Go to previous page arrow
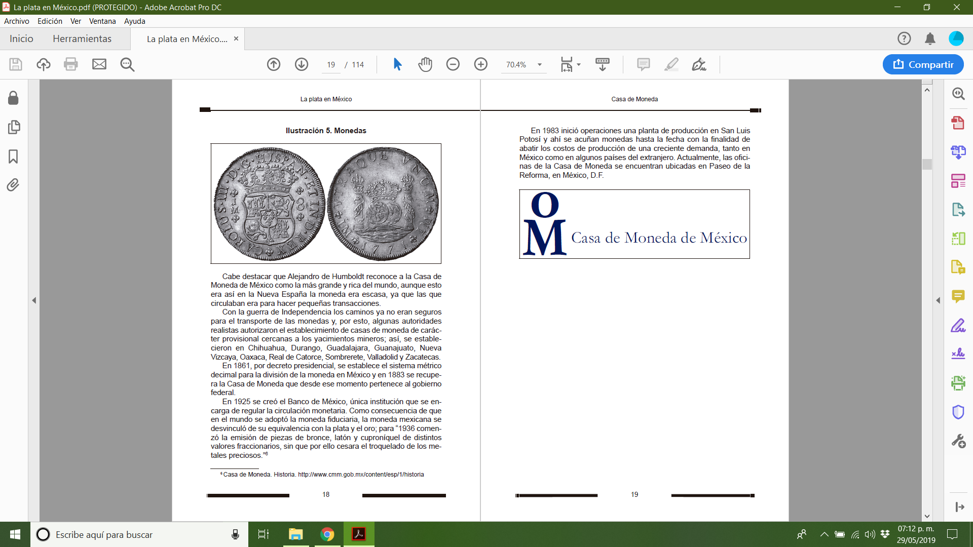 click(x=274, y=64)
